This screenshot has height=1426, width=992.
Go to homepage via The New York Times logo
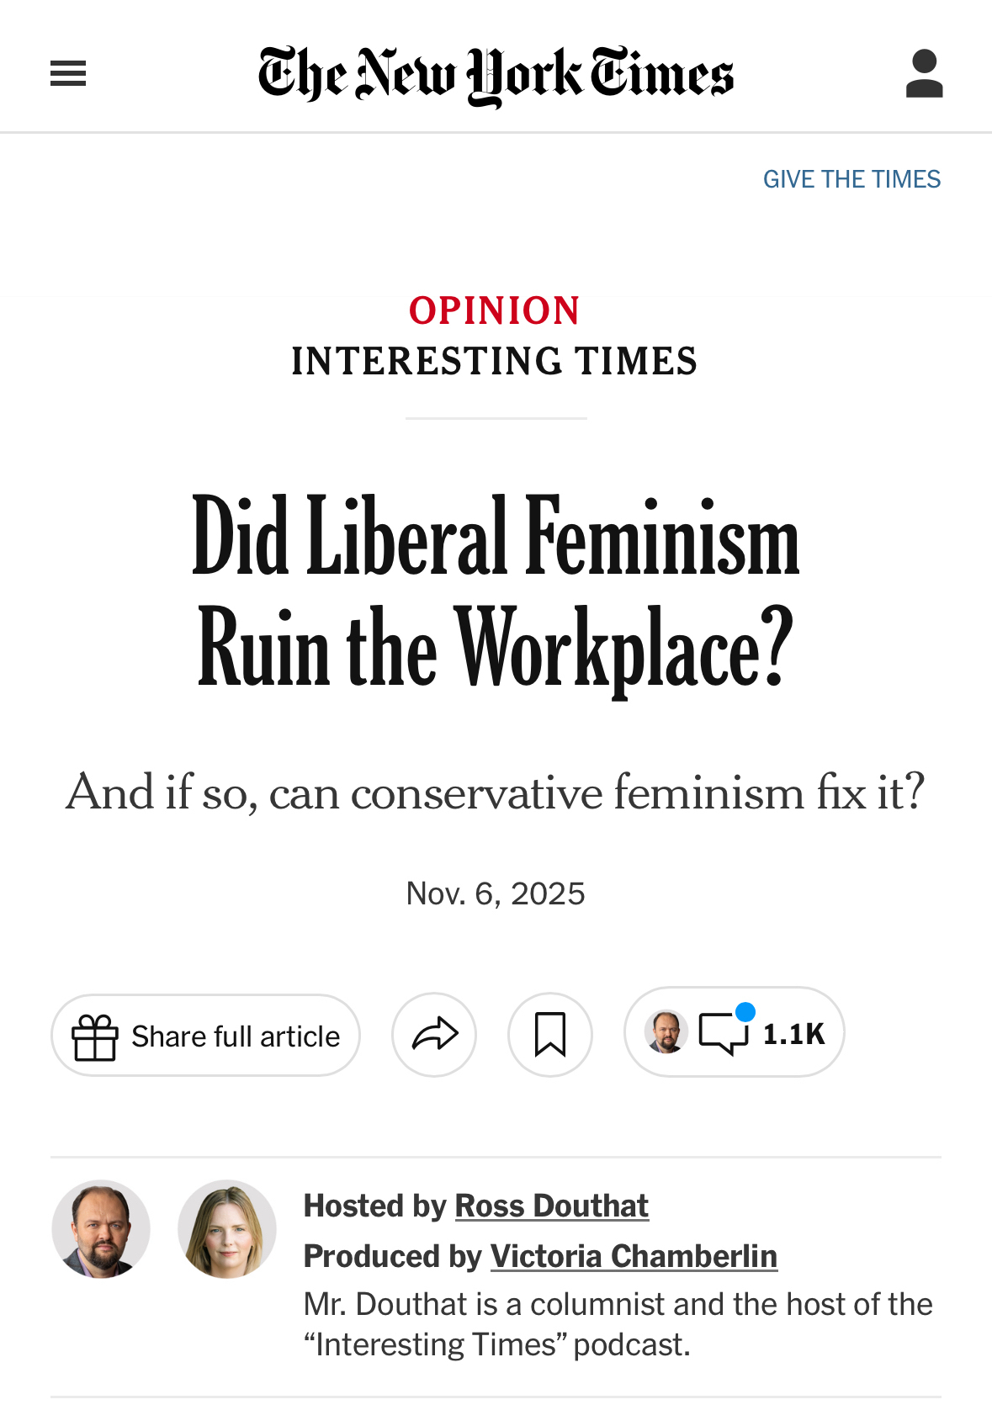point(496,74)
